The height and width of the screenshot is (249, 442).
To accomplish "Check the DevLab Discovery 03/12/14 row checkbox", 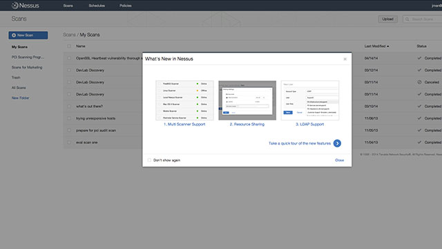I will pos(69,70).
